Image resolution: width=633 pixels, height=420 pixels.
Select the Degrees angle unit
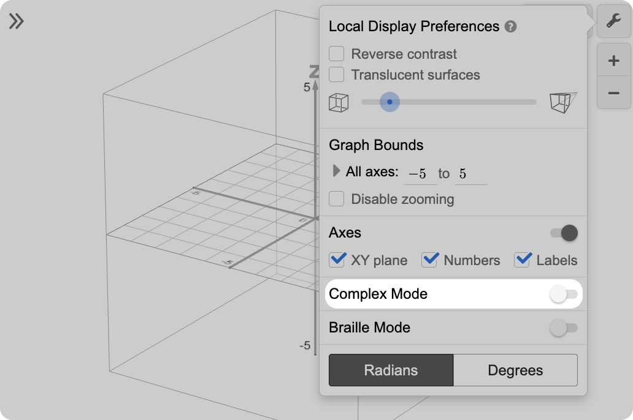pyautogui.click(x=515, y=370)
